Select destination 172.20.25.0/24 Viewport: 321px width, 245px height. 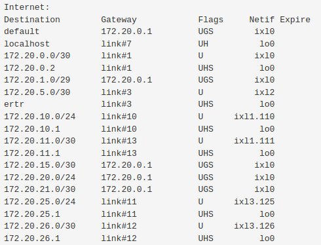click(x=40, y=202)
